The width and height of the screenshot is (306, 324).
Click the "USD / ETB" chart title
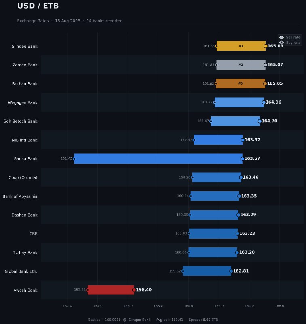tap(38, 6)
